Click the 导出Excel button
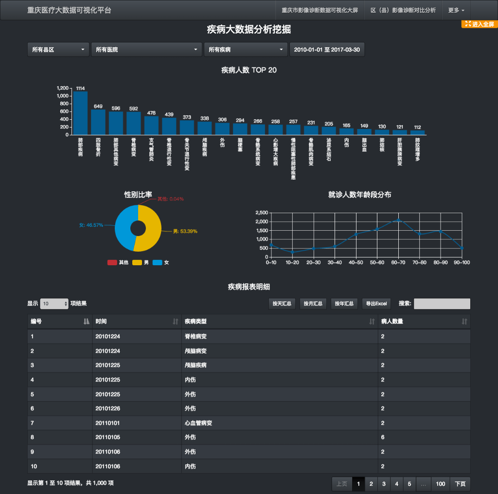Viewport: 498px width, 494px height. [x=376, y=304]
